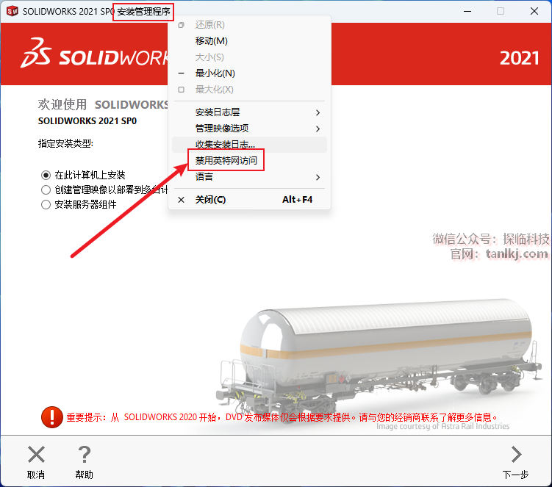Go to next step with arrow icon

pyautogui.click(x=516, y=454)
